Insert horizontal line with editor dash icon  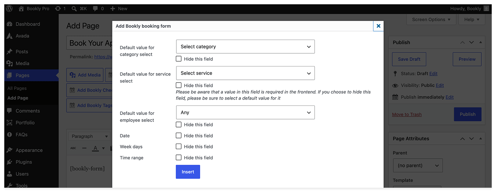[84, 148]
